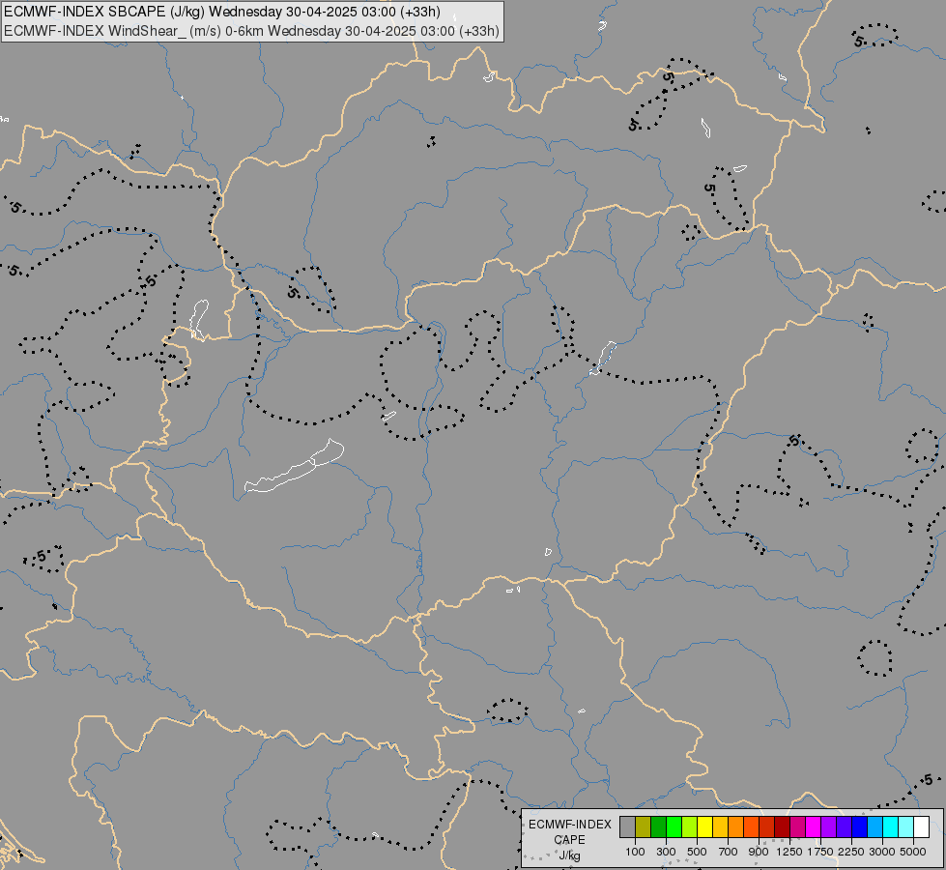
Task: Pick the orange swatch right of 700
Action: point(735,826)
